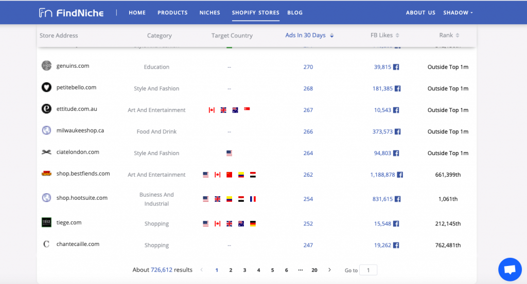Click Food And Drink category cell

click(156, 131)
